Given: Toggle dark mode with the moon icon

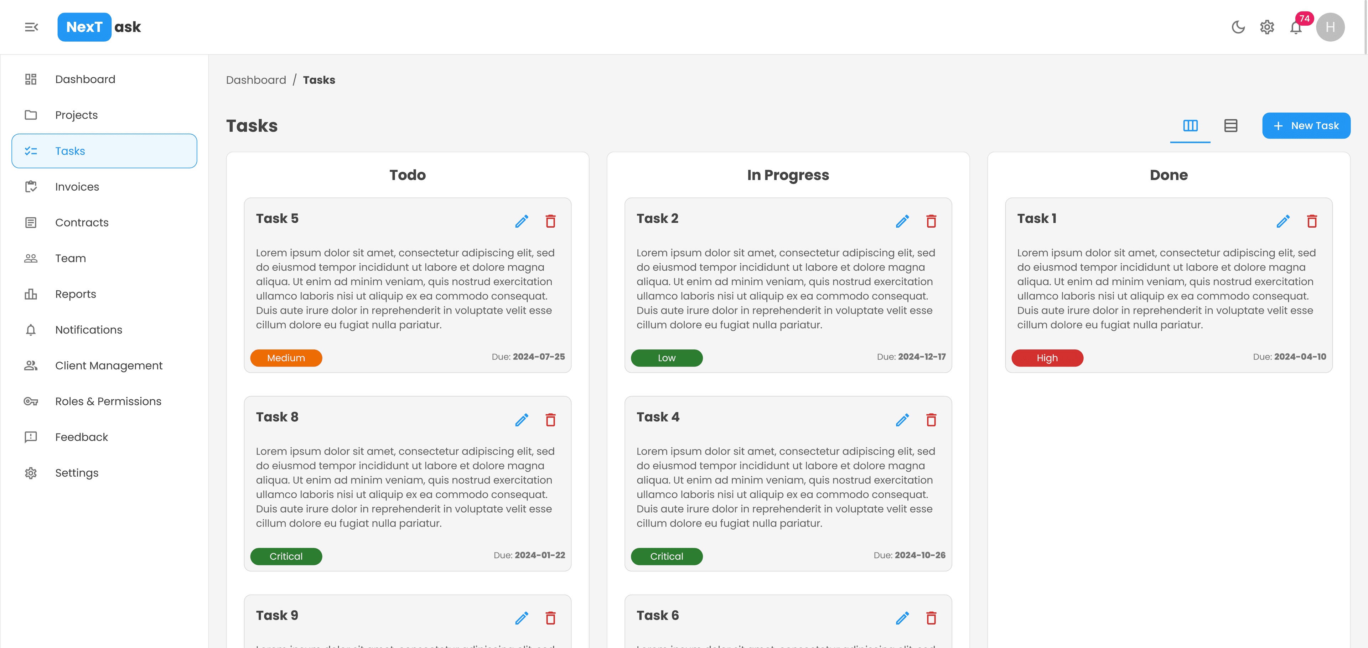Looking at the screenshot, I should [1238, 27].
